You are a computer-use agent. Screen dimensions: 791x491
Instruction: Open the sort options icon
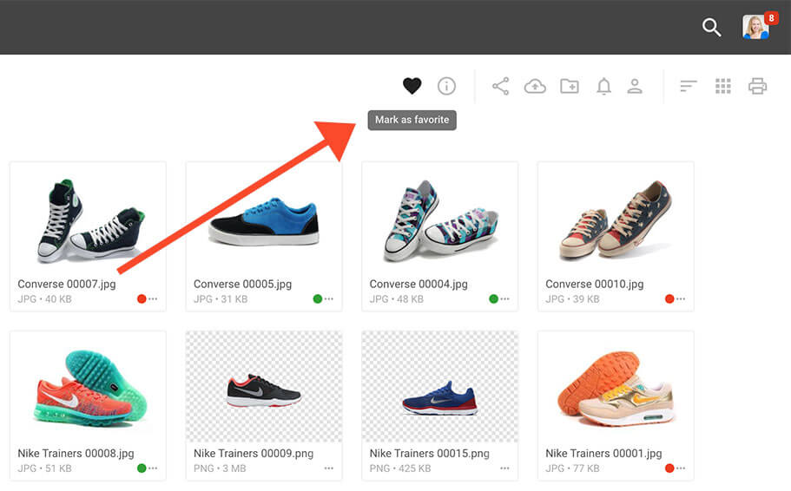[688, 86]
